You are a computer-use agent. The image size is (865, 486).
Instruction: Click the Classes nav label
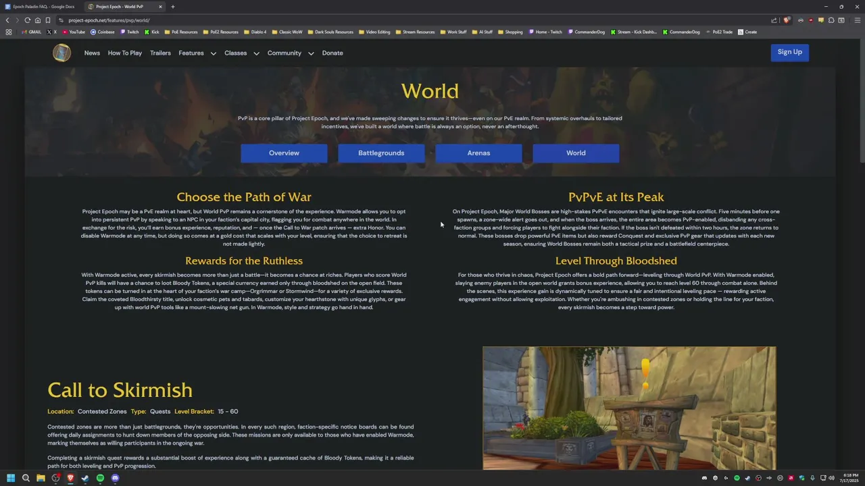pos(235,53)
